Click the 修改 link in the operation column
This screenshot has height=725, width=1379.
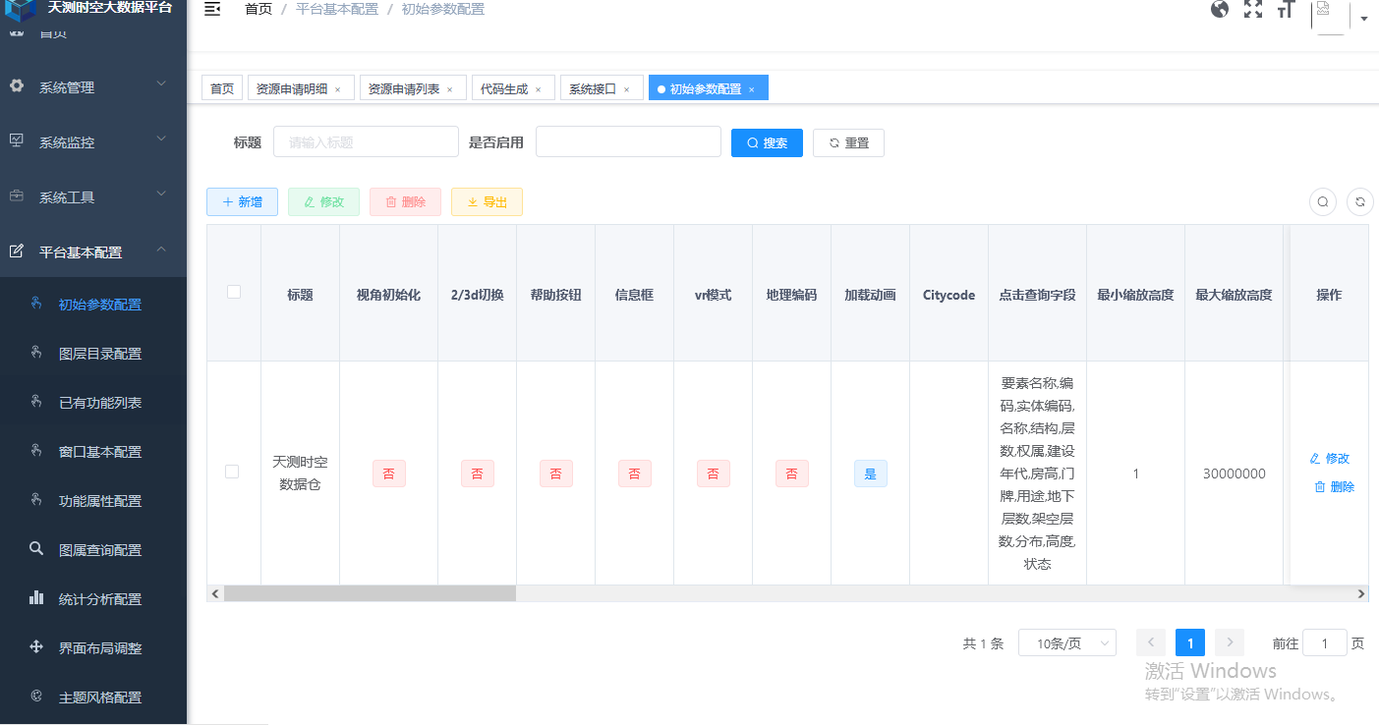coord(1331,458)
